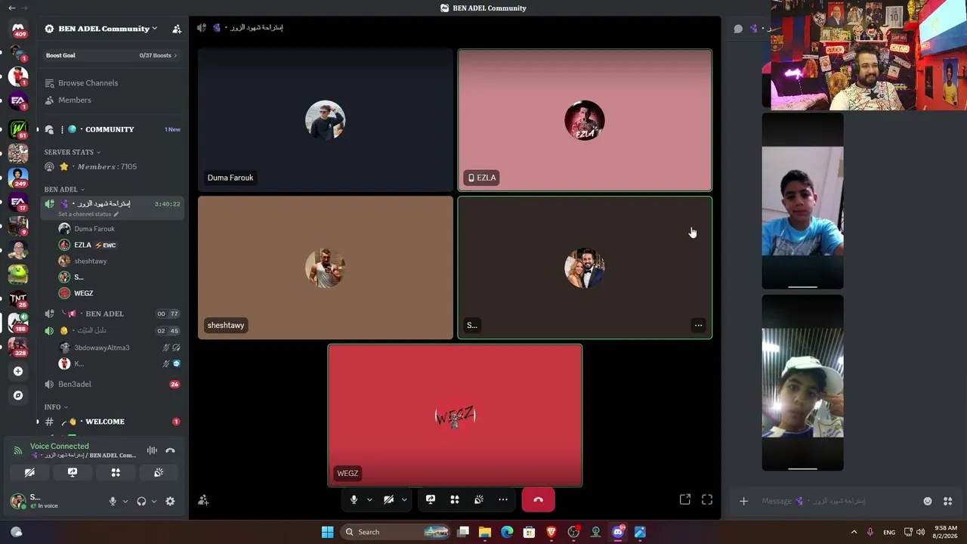The height and width of the screenshot is (544, 967).
Task: Add attachment with plus button in chat
Action: click(x=743, y=501)
